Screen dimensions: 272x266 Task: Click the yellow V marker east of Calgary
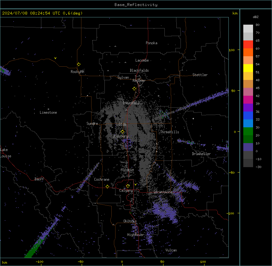135,184
